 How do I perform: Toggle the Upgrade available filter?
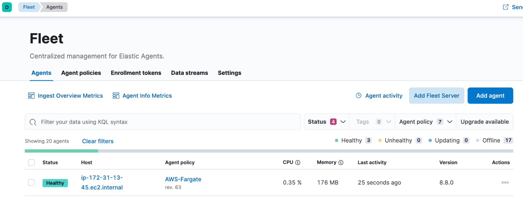click(484, 122)
